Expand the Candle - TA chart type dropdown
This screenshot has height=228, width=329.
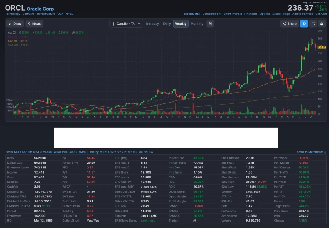[126, 24]
